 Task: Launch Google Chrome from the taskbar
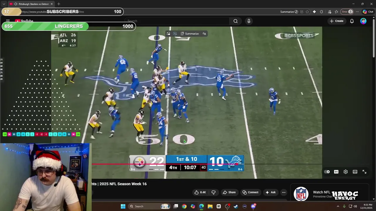[184, 206]
